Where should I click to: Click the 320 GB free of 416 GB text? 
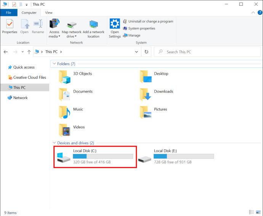coord(92,162)
